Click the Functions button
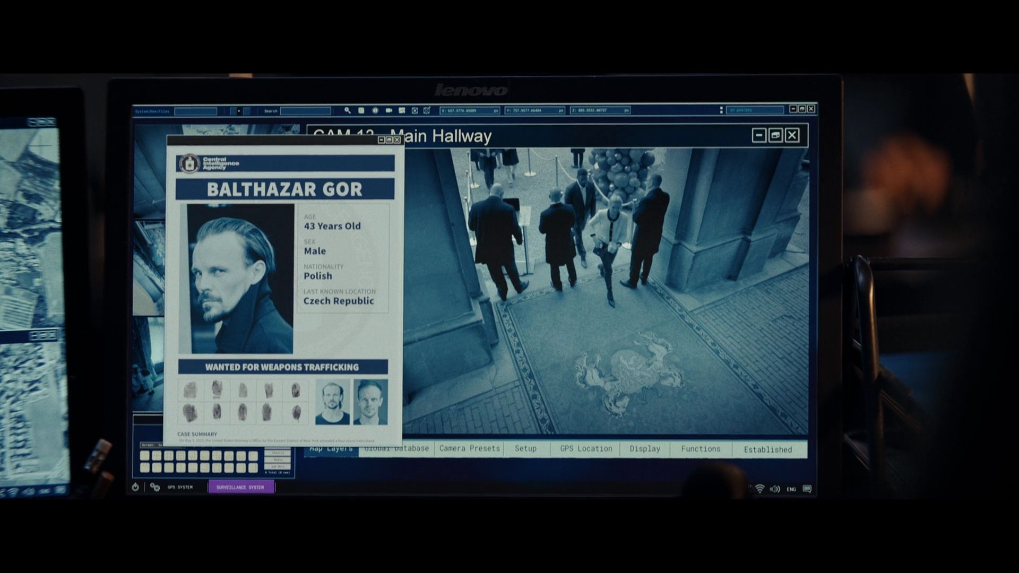1019x573 pixels. coord(700,449)
